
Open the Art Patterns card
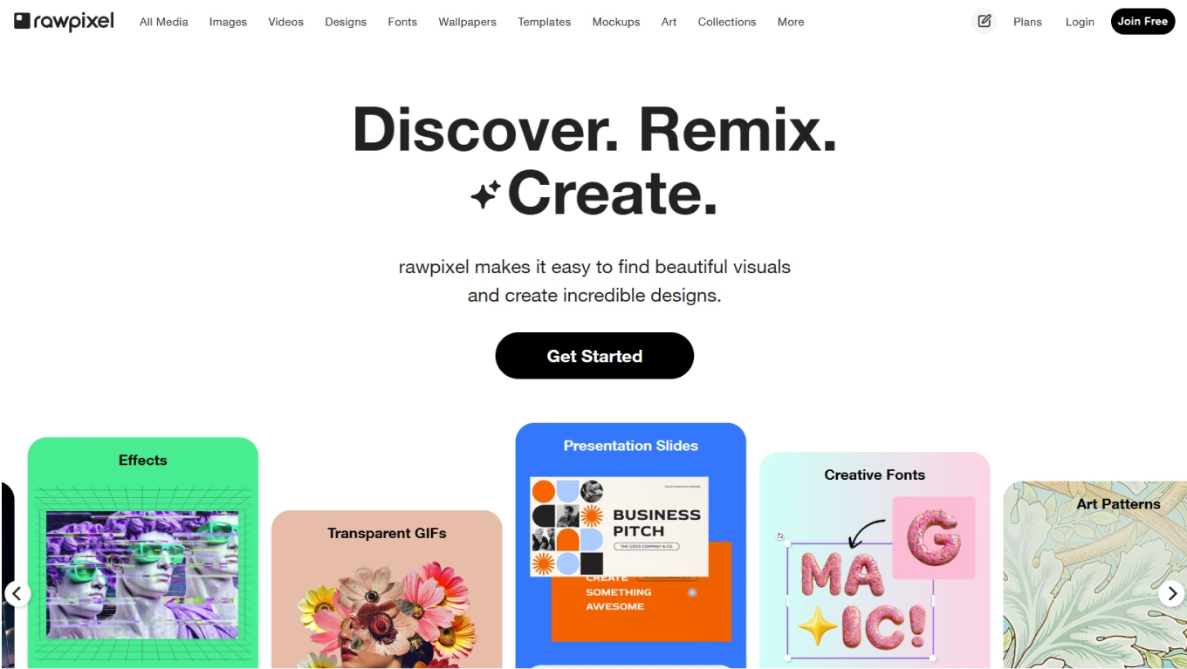pos(1095,575)
